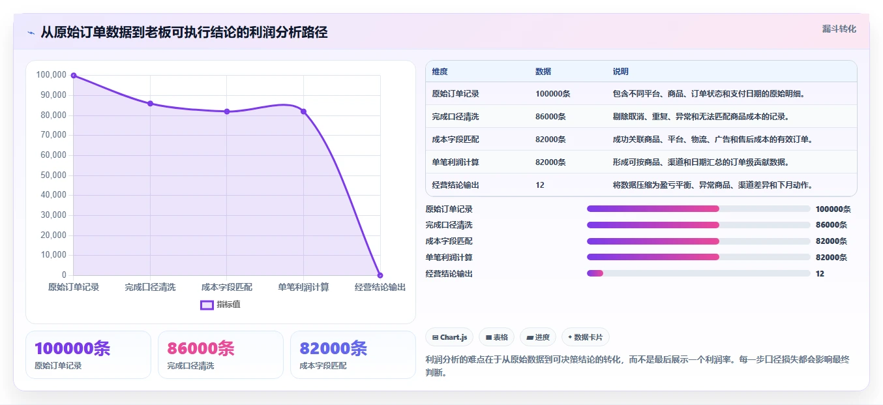Click the Chart.js tag pill

point(449,337)
